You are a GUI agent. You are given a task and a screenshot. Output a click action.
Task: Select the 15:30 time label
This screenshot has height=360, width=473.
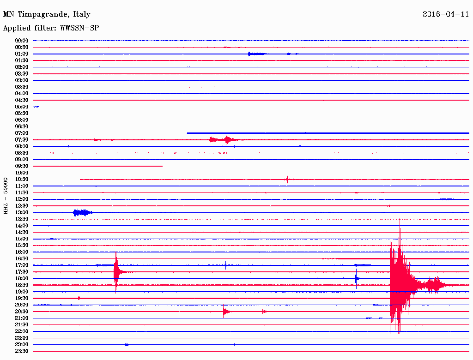click(22, 246)
